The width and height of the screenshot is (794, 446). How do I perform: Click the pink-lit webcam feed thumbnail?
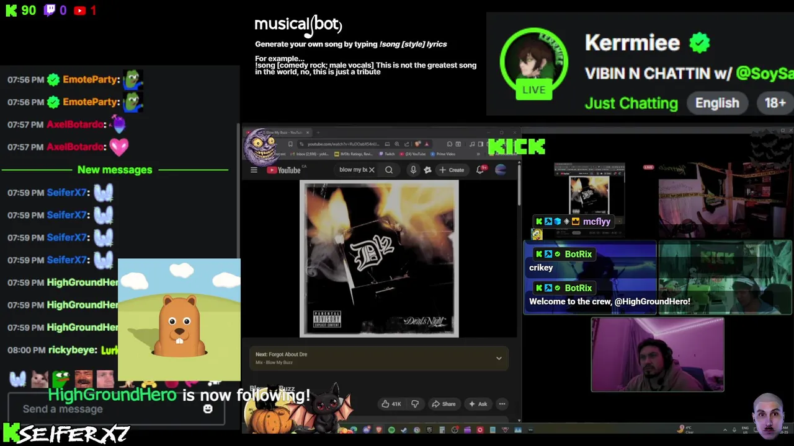658,355
